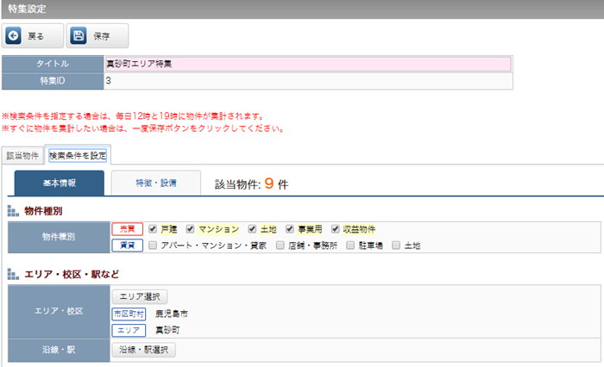Screen dimensions: 604x367
Task: Click the 市区町村 tag
Action: (129, 314)
